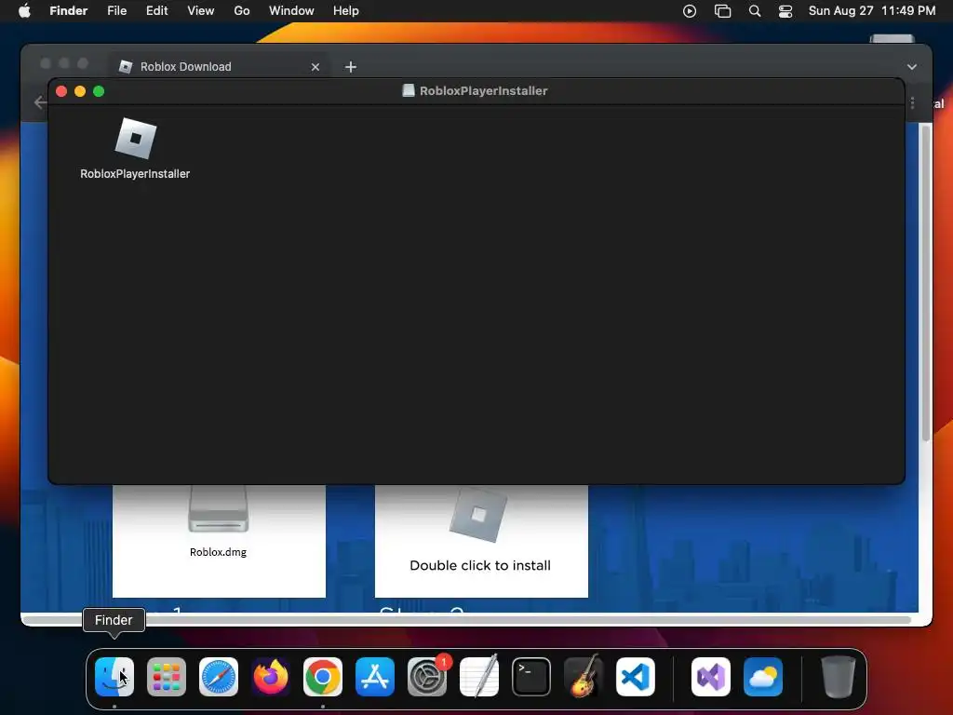Click the browser page vertical scrollbar
The height and width of the screenshot is (715, 953).
pos(926,283)
